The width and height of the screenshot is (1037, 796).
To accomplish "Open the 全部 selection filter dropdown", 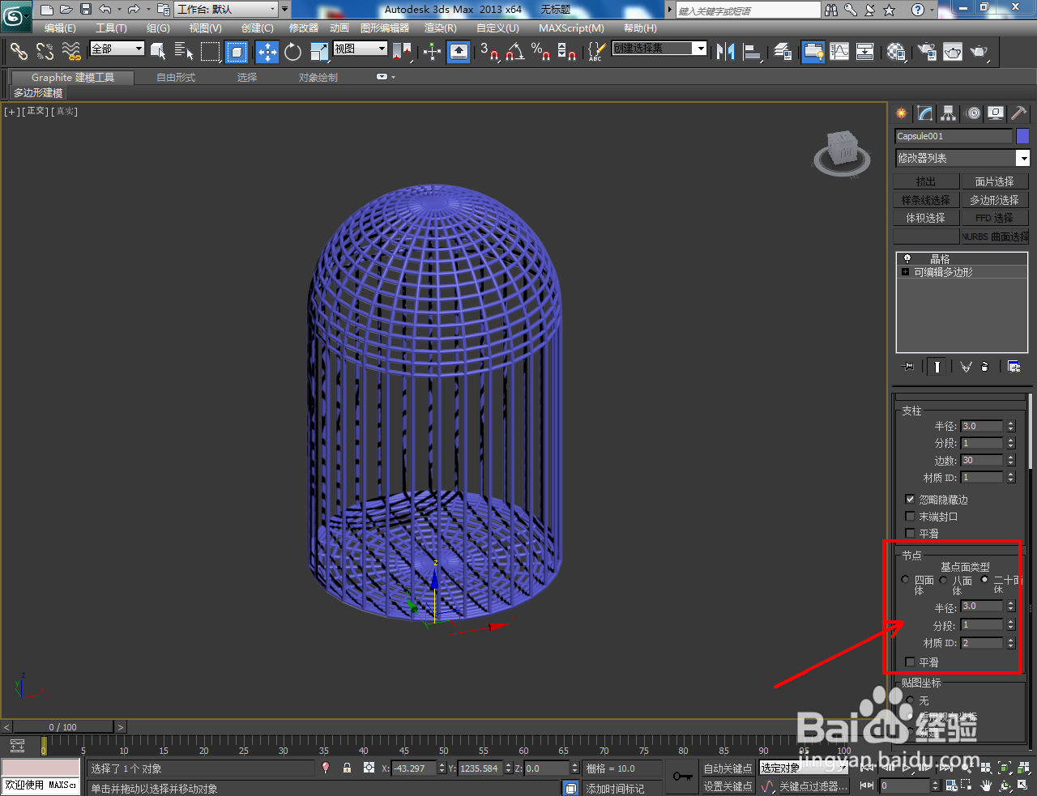I will pyautogui.click(x=139, y=49).
